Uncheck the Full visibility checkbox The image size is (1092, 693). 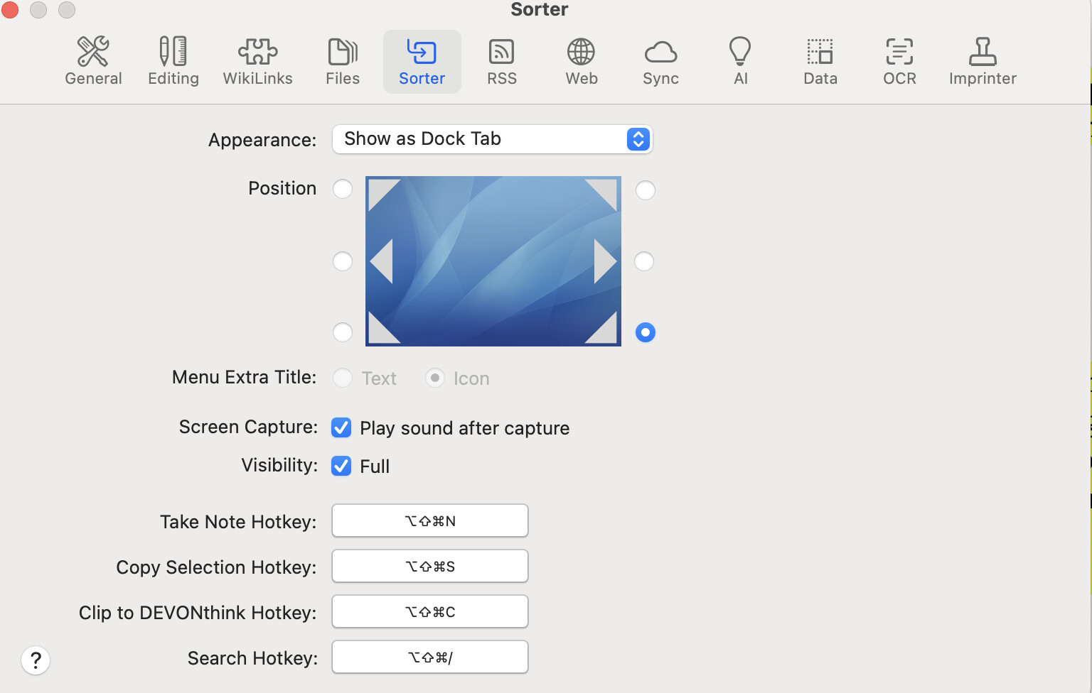tap(342, 466)
